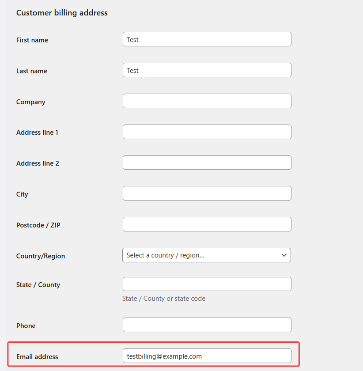
Task: Click the First name input field
Action: (207, 39)
